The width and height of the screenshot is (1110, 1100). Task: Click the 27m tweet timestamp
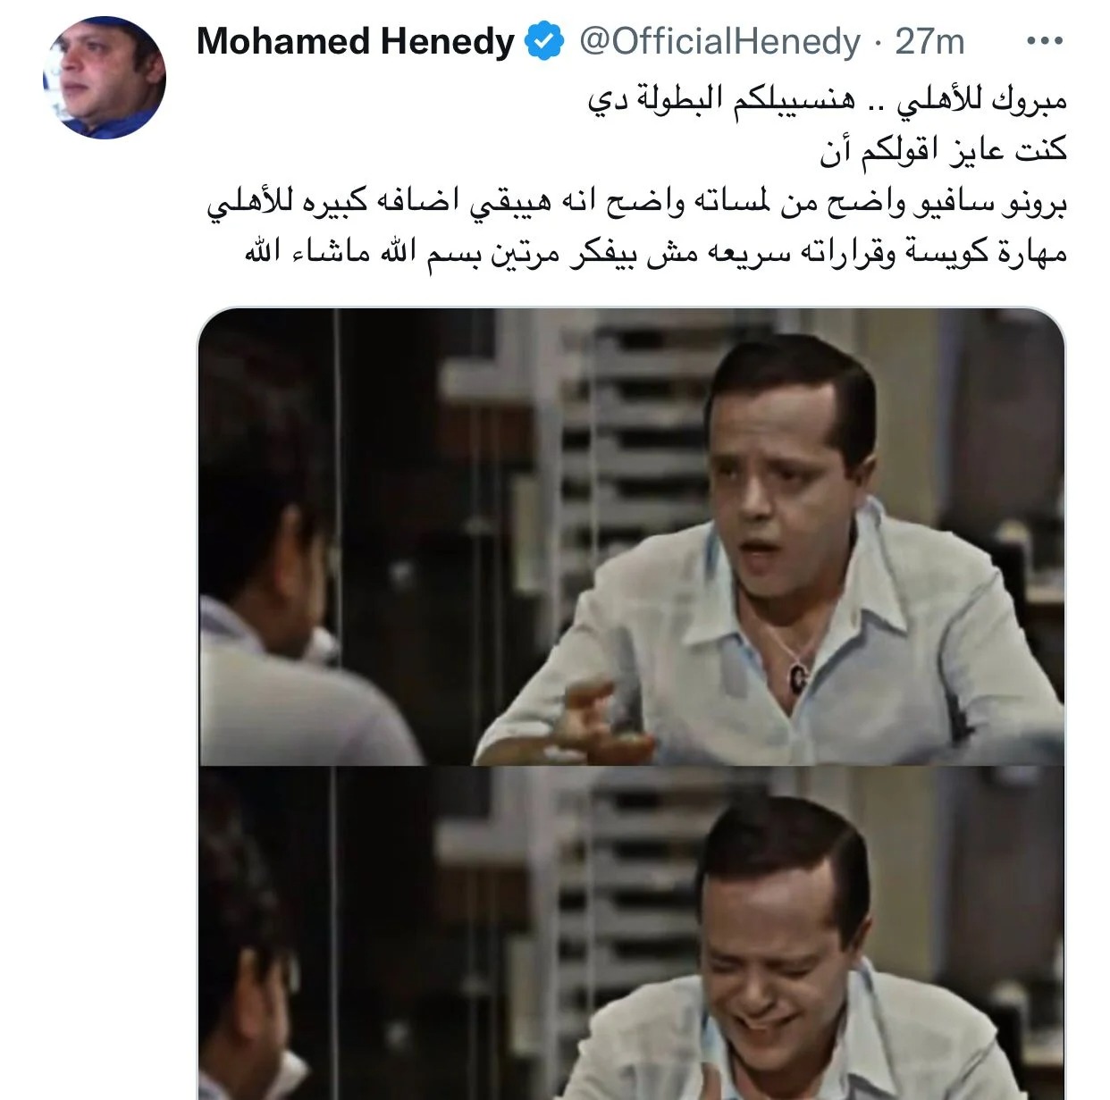click(929, 42)
